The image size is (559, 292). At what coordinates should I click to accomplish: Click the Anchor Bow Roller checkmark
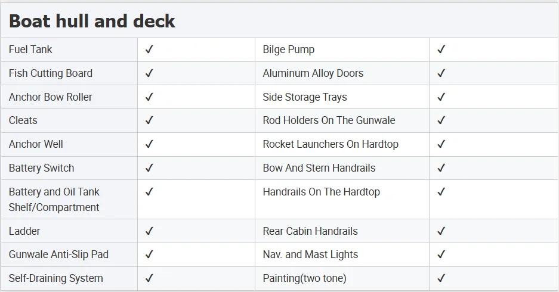point(149,97)
